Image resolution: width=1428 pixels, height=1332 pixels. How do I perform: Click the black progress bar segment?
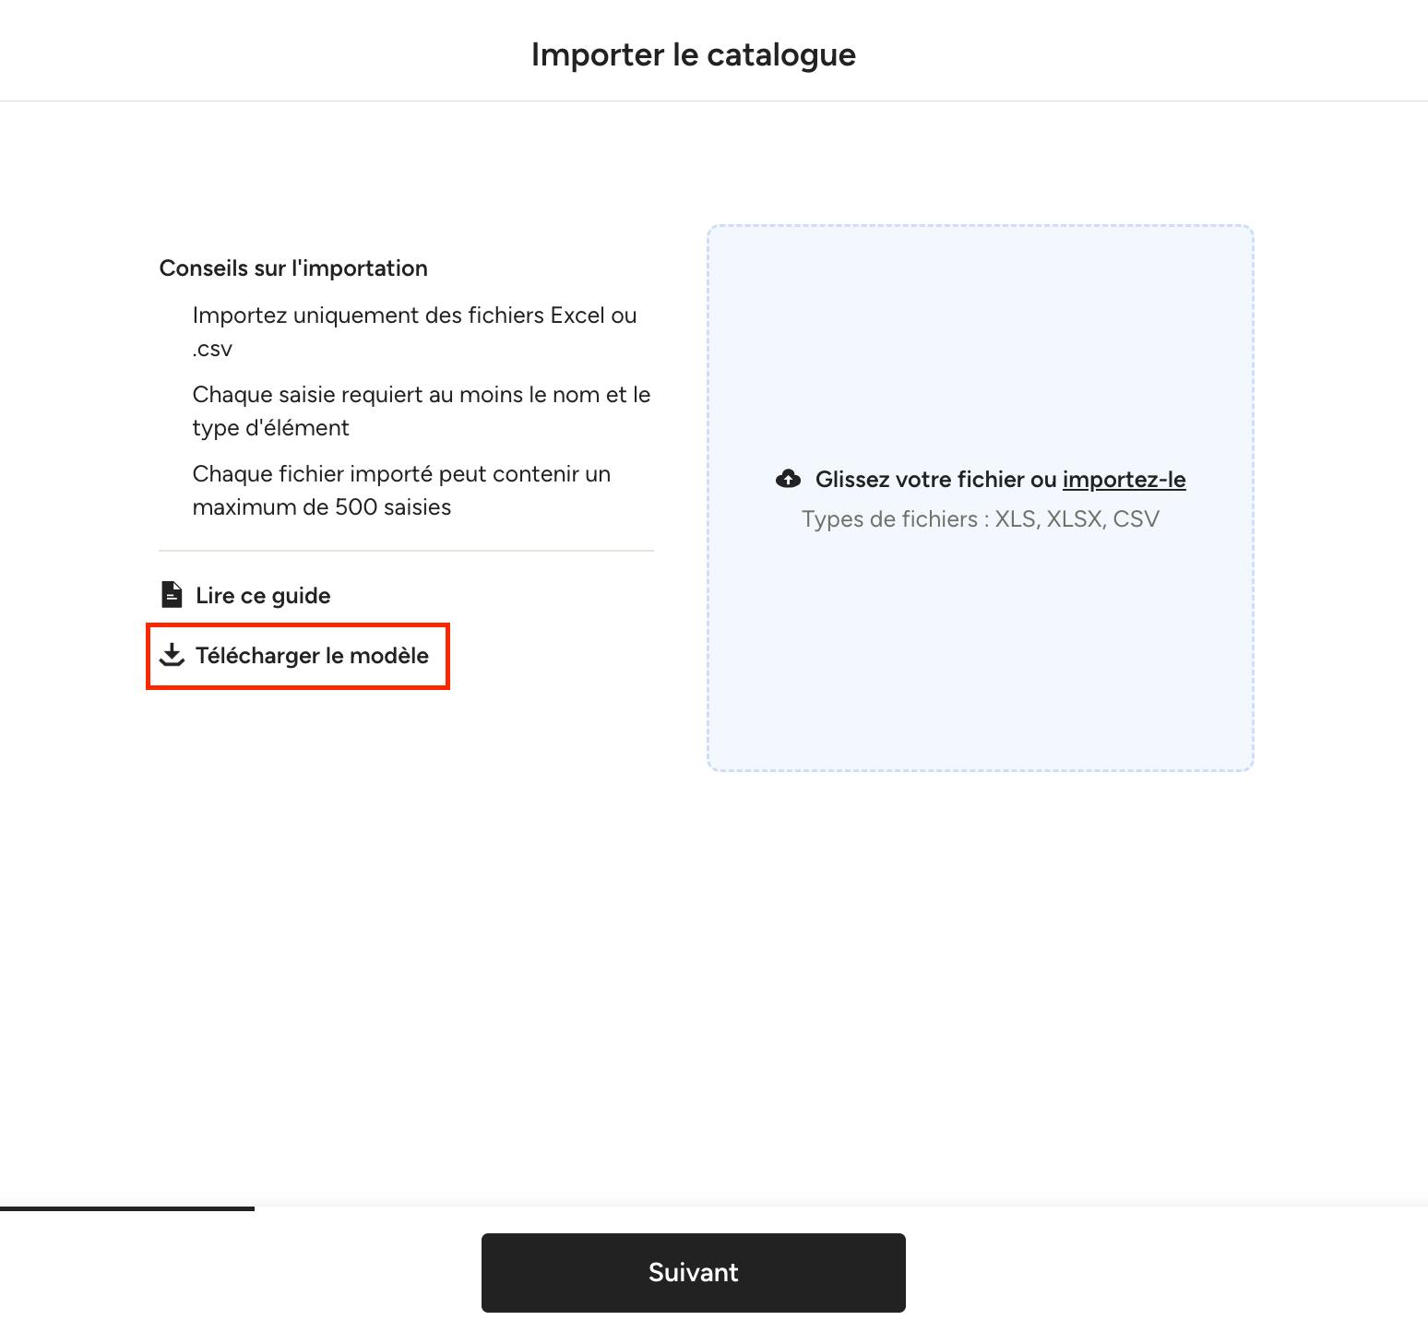pos(127,1207)
